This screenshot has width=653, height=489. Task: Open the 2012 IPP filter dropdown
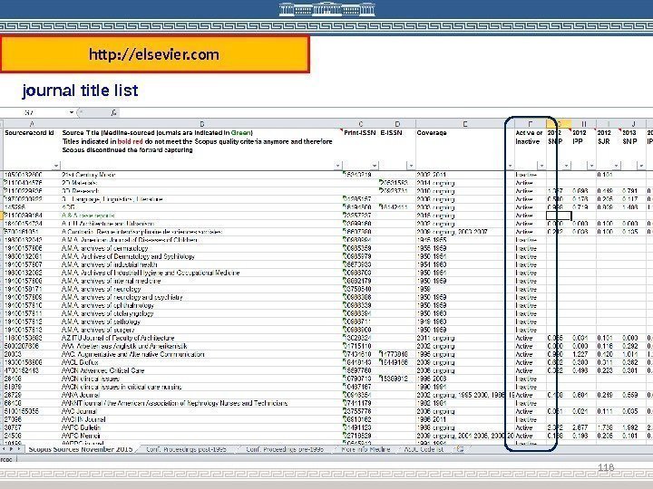tap(591, 166)
